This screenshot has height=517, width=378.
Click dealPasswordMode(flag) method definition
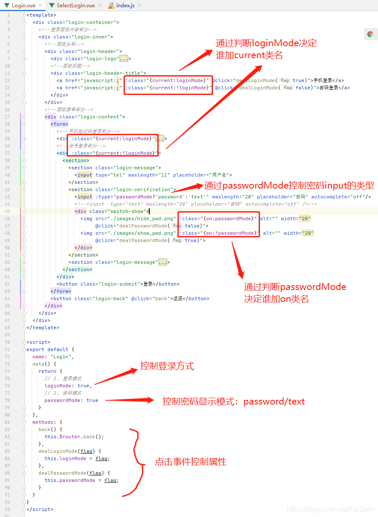74,473
